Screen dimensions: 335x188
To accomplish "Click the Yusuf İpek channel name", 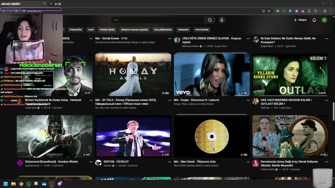I will coord(31,108).
